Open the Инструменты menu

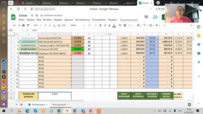pyautogui.click(x=82, y=20)
